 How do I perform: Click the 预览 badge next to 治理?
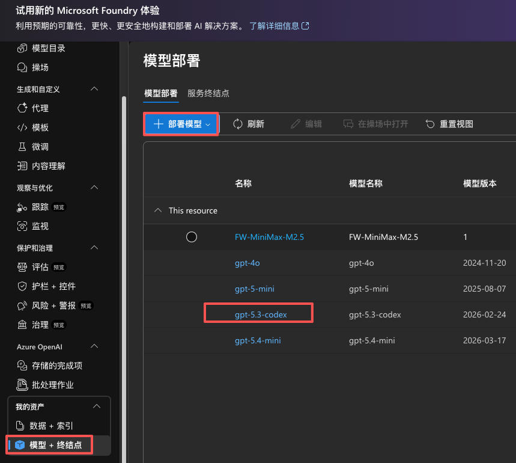(x=59, y=325)
